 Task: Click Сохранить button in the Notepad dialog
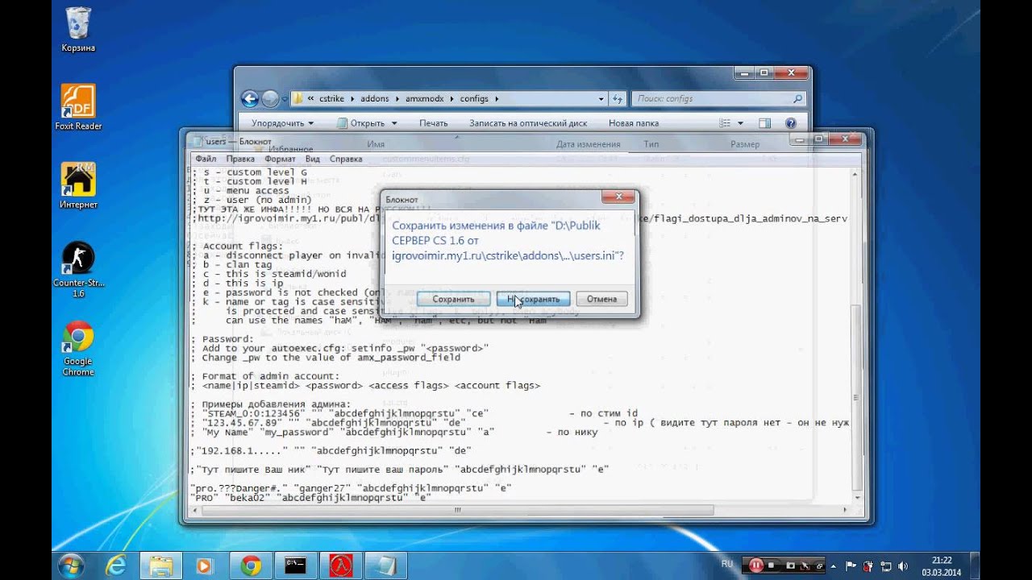click(453, 299)
